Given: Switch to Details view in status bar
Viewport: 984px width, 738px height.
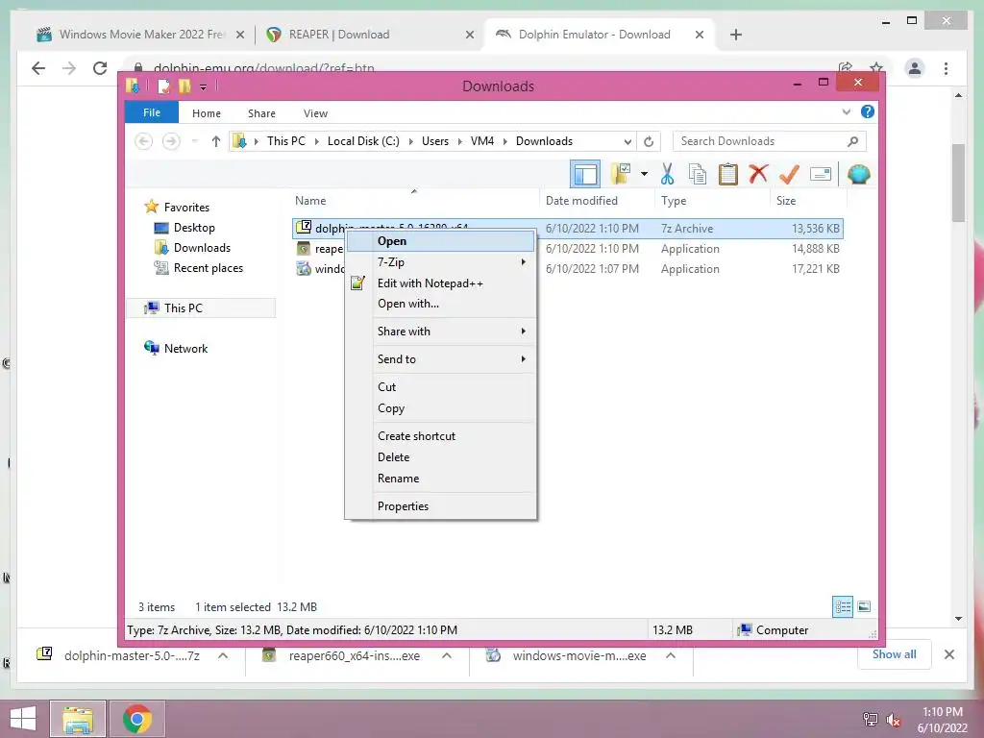Looking at the screenshot, I should (842, 606).
